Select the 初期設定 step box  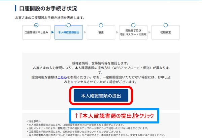click(166, 32)
